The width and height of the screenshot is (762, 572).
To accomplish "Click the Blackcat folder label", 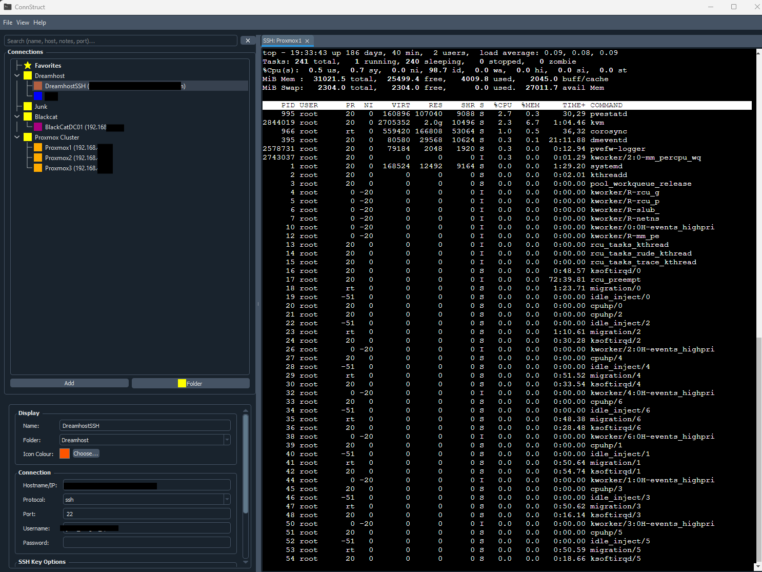I will coord(46,117).
